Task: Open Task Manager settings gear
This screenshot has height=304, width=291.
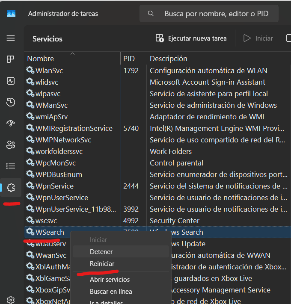Action: (10, 300)
